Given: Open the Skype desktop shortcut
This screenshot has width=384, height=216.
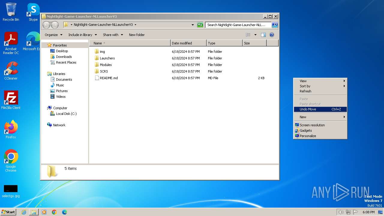Looking at the screenshot, I should coord(33,12).
